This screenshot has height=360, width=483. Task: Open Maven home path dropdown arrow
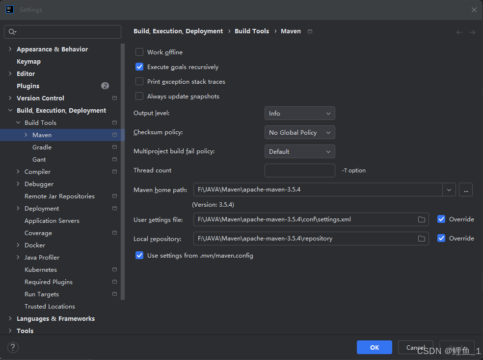(x=449, y=190)
